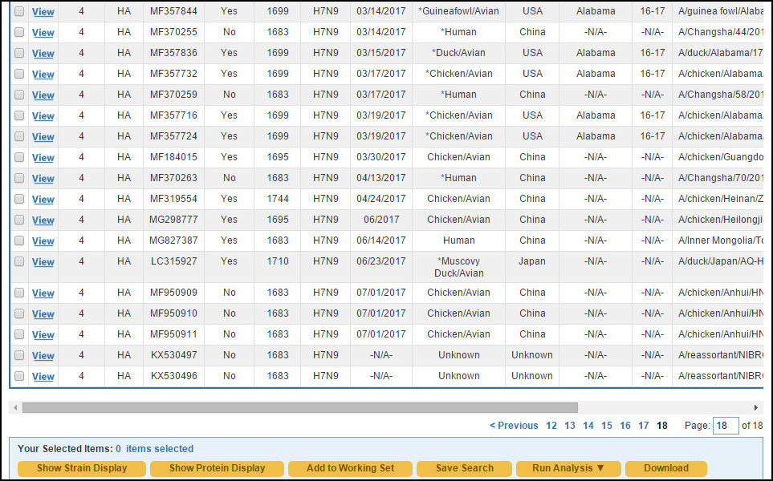This screenshot has height=481, width=773.
Task: Click Add to Working Set
Action: click(350, 468)
